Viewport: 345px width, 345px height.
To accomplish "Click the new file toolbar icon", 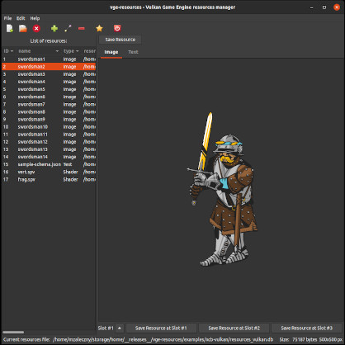I will (10, 28).
